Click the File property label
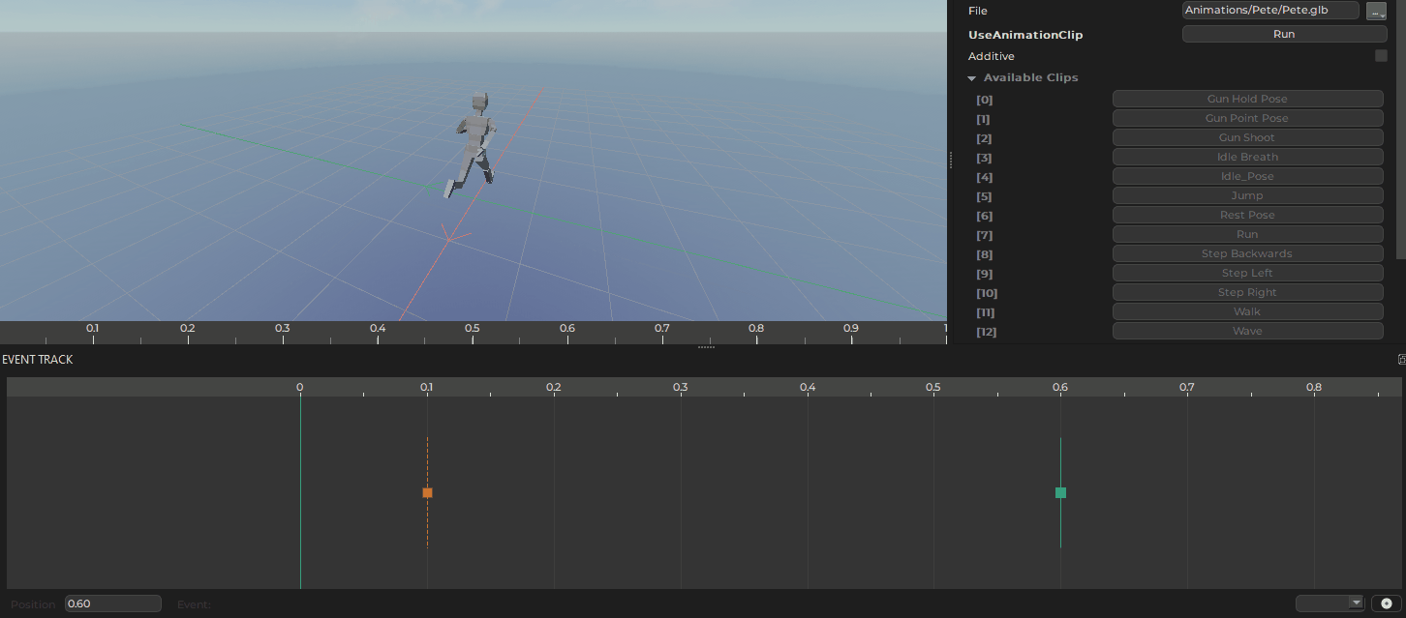 pyautogui.click(x=978, y=11)
